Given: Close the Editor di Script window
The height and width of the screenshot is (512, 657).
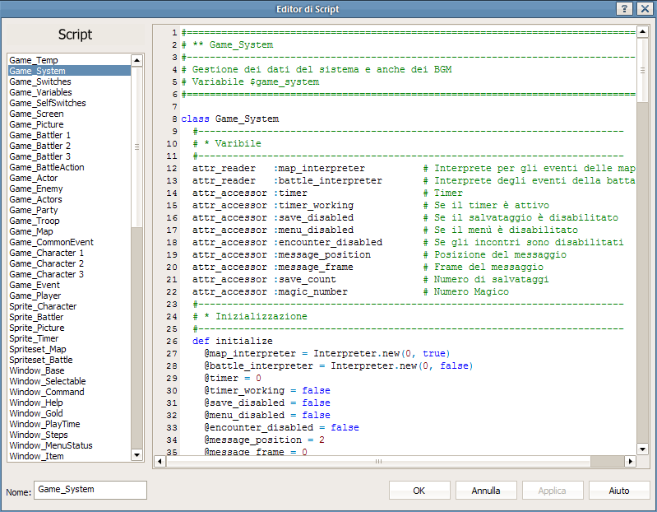Looking at the screenshot, I should point(645,9).
